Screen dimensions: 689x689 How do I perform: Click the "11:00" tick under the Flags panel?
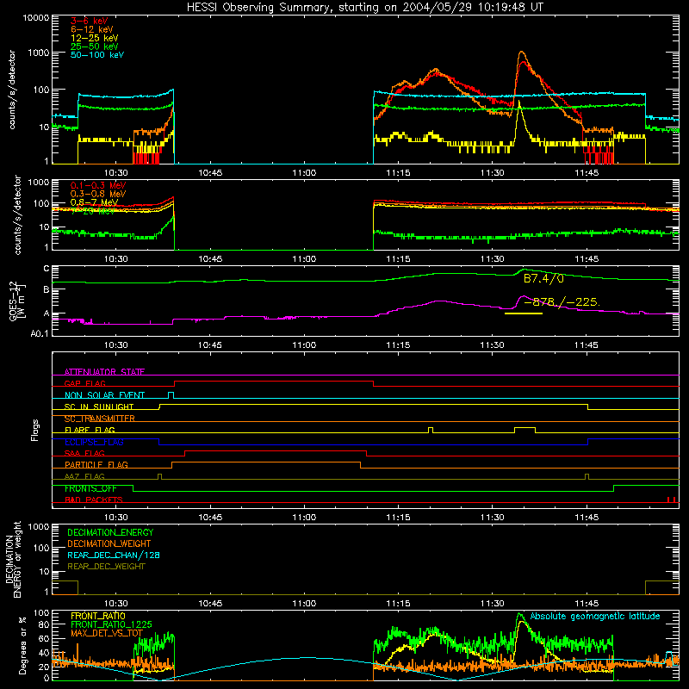pos(304,518)
